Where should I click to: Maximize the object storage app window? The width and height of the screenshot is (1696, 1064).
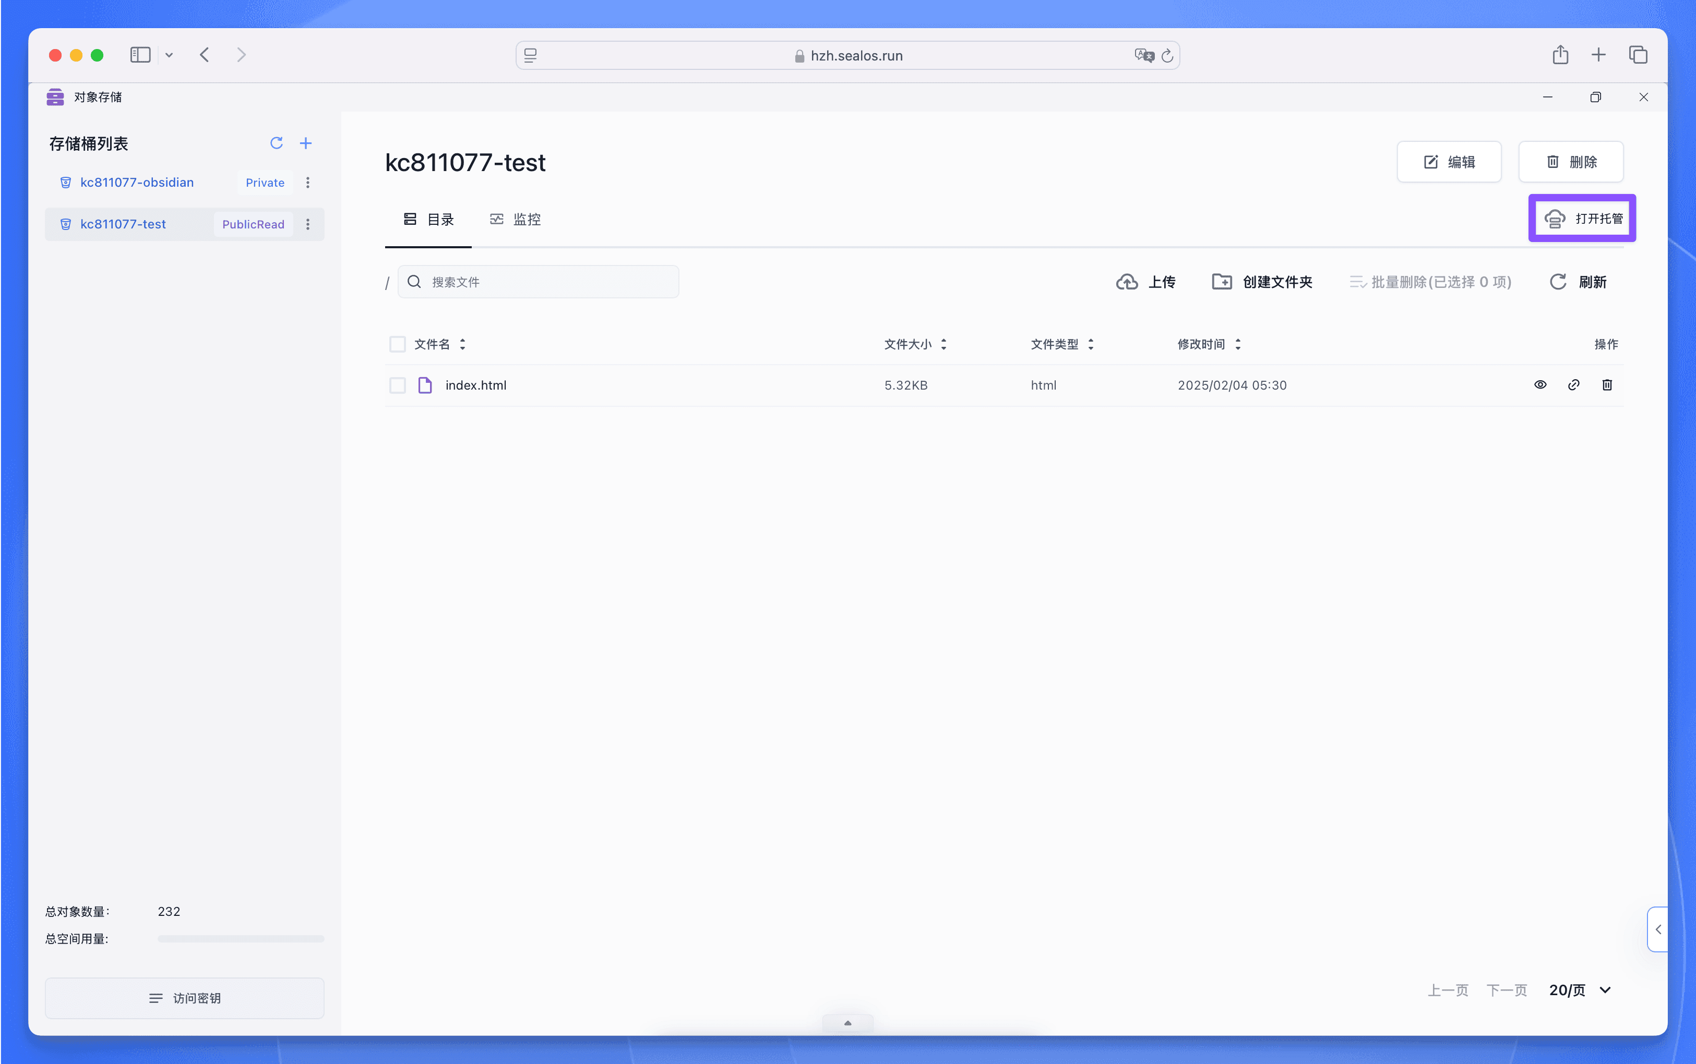1595,97
